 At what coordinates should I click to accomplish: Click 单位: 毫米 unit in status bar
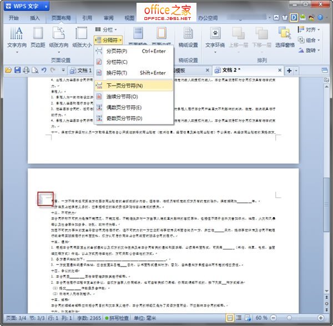click(145, 318)
